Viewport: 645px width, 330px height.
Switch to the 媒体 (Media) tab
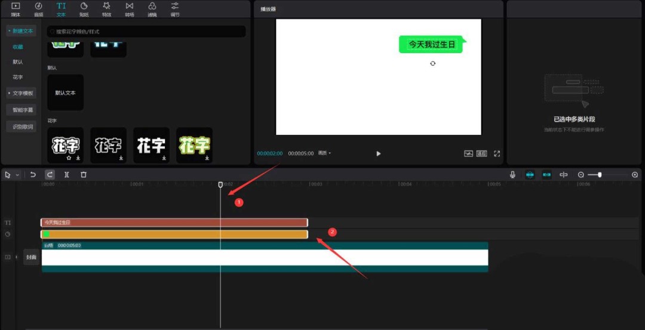coord(16,8)
